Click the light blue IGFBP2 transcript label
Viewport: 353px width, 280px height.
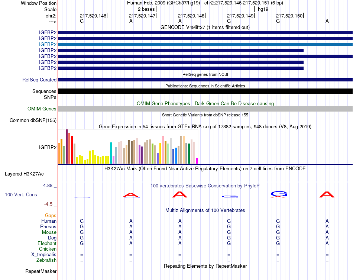(x=48, y=44)
